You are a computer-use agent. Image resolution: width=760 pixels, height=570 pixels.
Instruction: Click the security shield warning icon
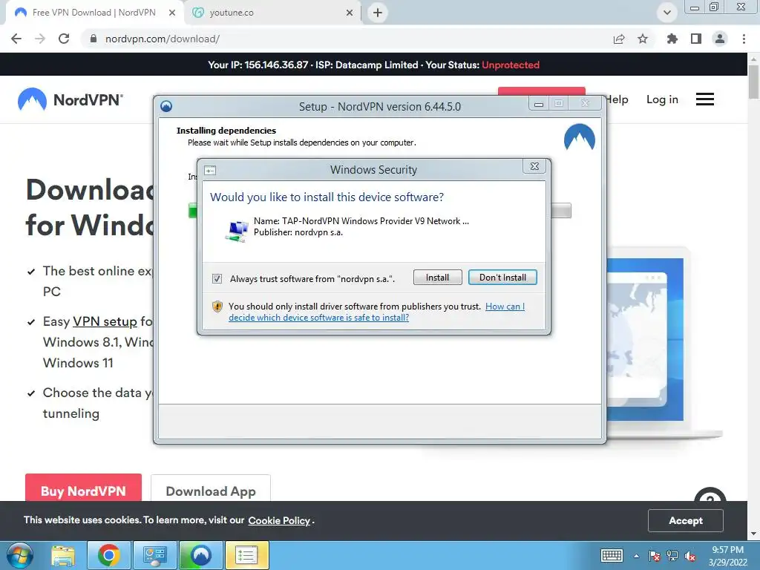point(217,307)
